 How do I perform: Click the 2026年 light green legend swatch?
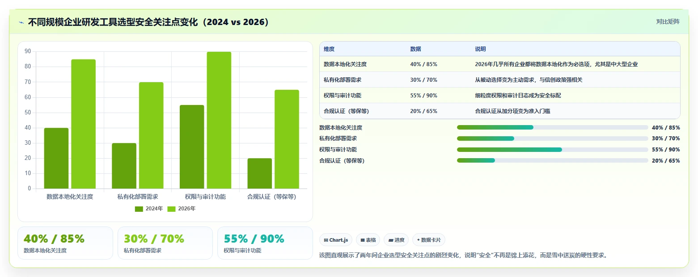click(172, 209)
